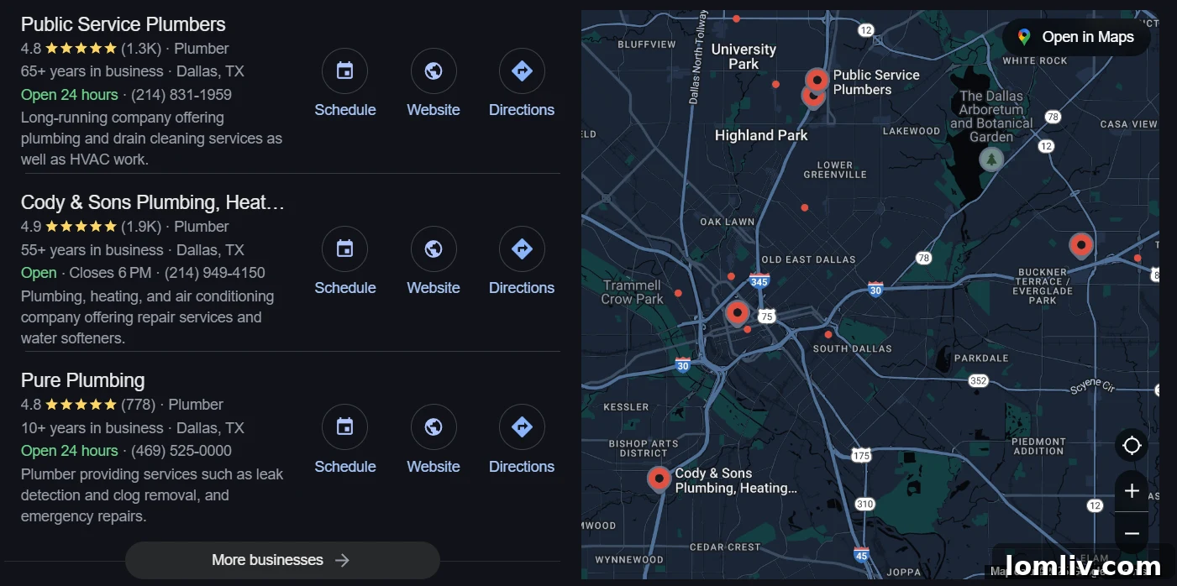Viewport: 1177px width, 586px height.
Task: Click Schedule icon for Cody & Sons Plumbing
Action: tap(344, 249)
